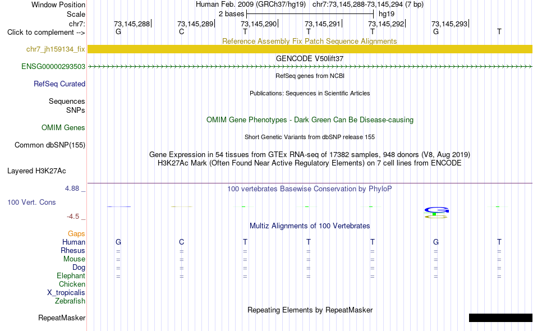Screen dimensions: 533x331
Task: Click the Scale label
Action: [76, 14]
